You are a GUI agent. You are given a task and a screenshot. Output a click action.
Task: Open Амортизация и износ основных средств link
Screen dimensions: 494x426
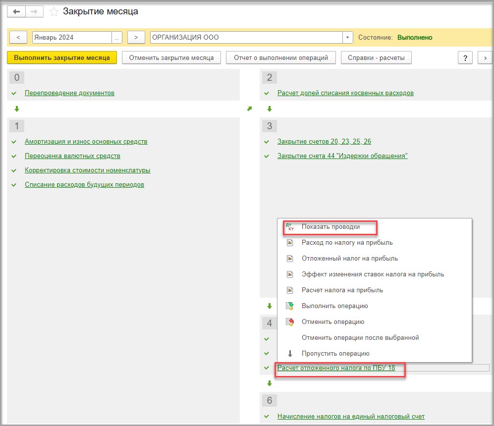86,141
